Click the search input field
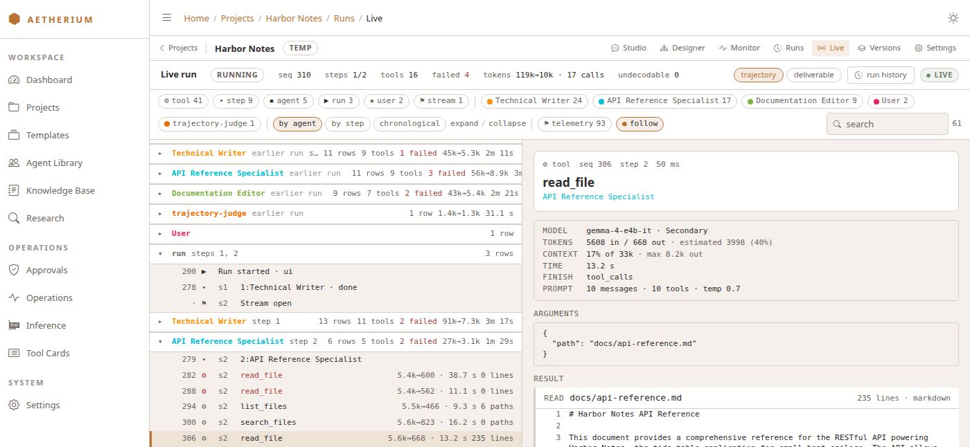 pyautogui.click(x=887, y=124)
